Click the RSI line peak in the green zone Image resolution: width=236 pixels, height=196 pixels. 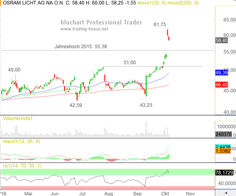coord(167,170)
